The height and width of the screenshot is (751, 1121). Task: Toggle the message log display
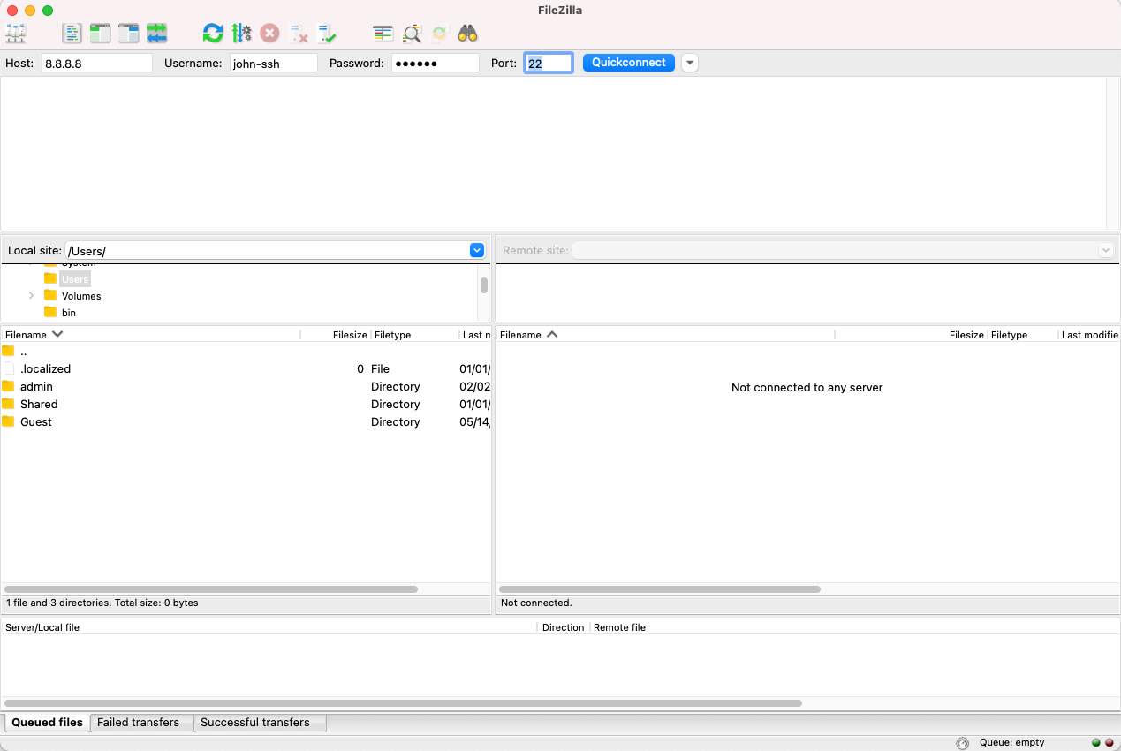[x=72, y=34]
